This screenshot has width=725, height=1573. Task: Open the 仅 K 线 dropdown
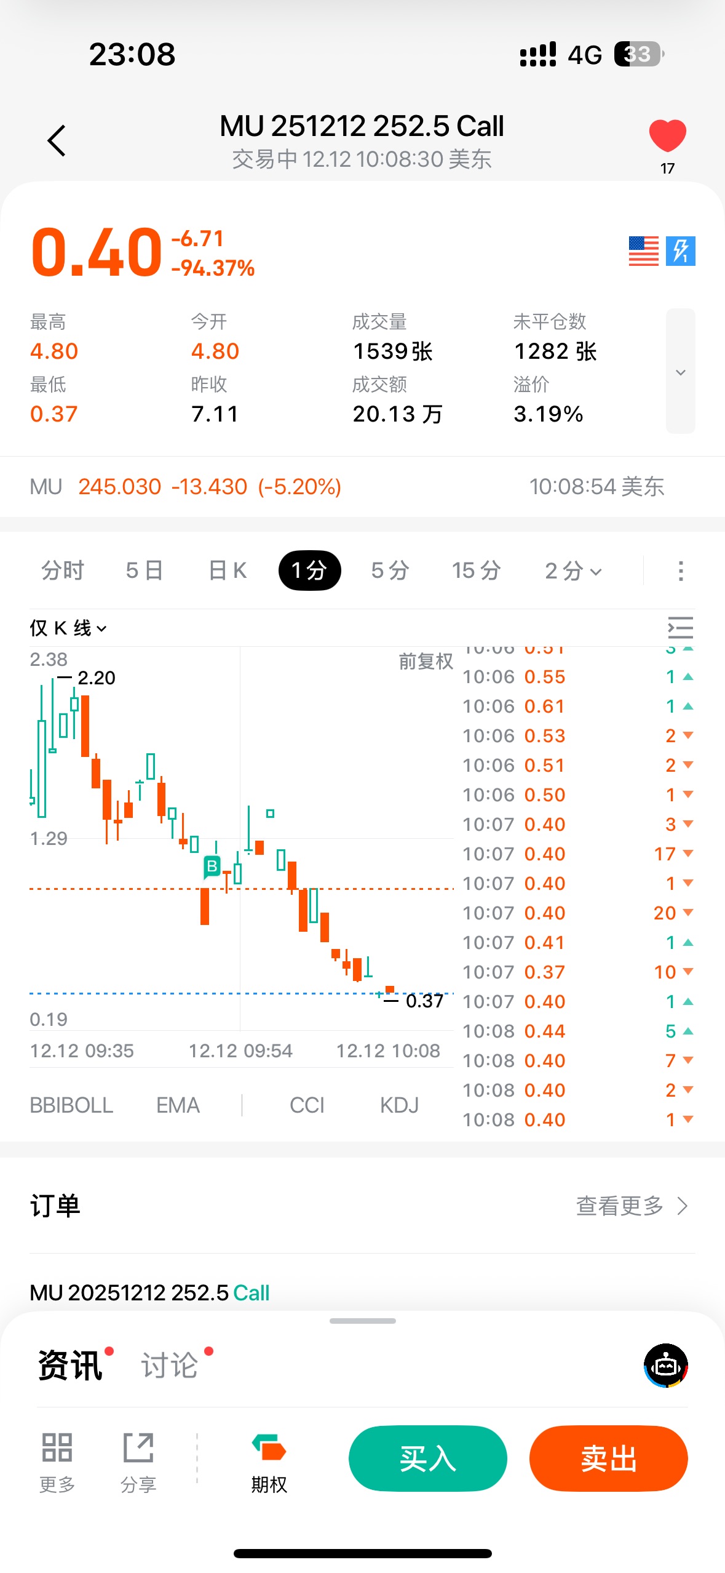pos(68,628)
